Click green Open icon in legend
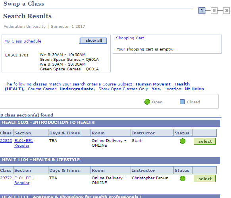This screenshot has width=231, height=198. (x=147, y=102)
